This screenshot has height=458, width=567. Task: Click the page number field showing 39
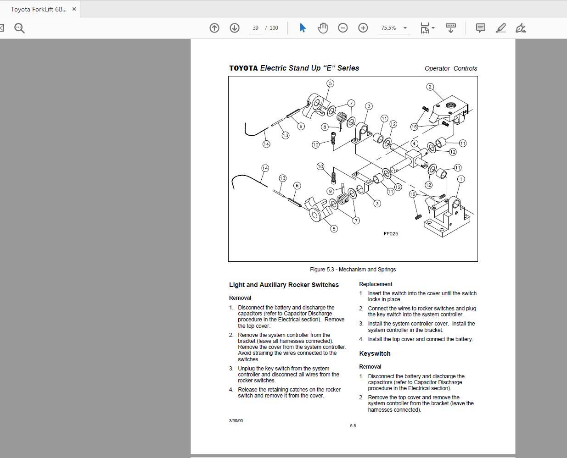coord(255,28)
